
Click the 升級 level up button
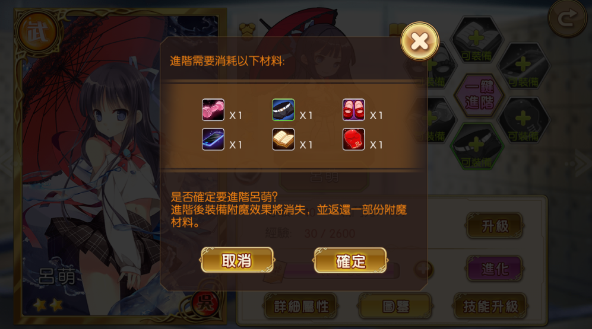click(495, 226)
